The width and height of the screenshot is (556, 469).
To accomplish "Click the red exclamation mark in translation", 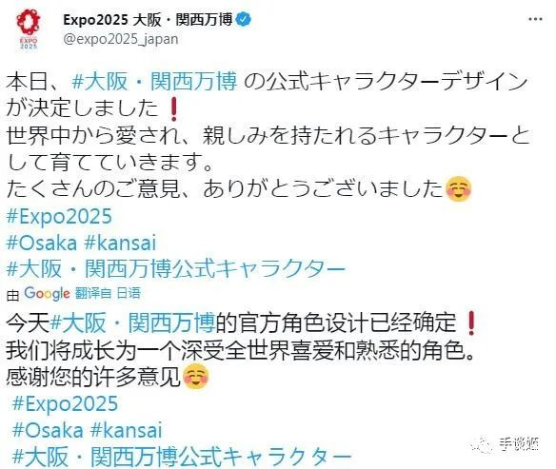I will point(471,323).
